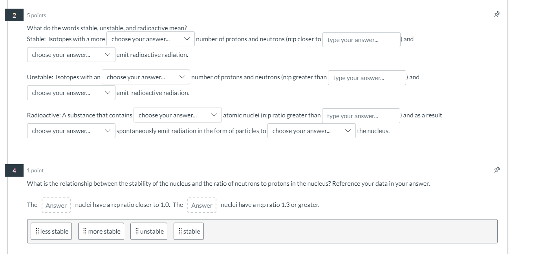The image size is (553, 254).
Task: Click the Unstable n:p answer text field
Action: pos(366,77)
